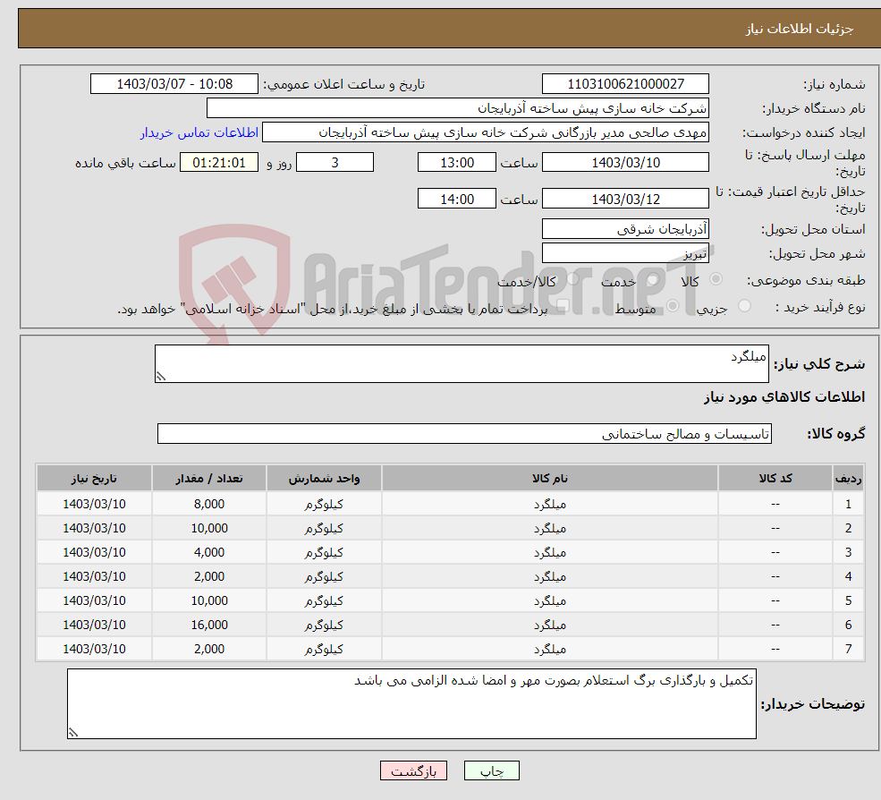Viewport: 881px width, 800px height.
Task: Click the buyer organization name field
Action: point(457,108)
